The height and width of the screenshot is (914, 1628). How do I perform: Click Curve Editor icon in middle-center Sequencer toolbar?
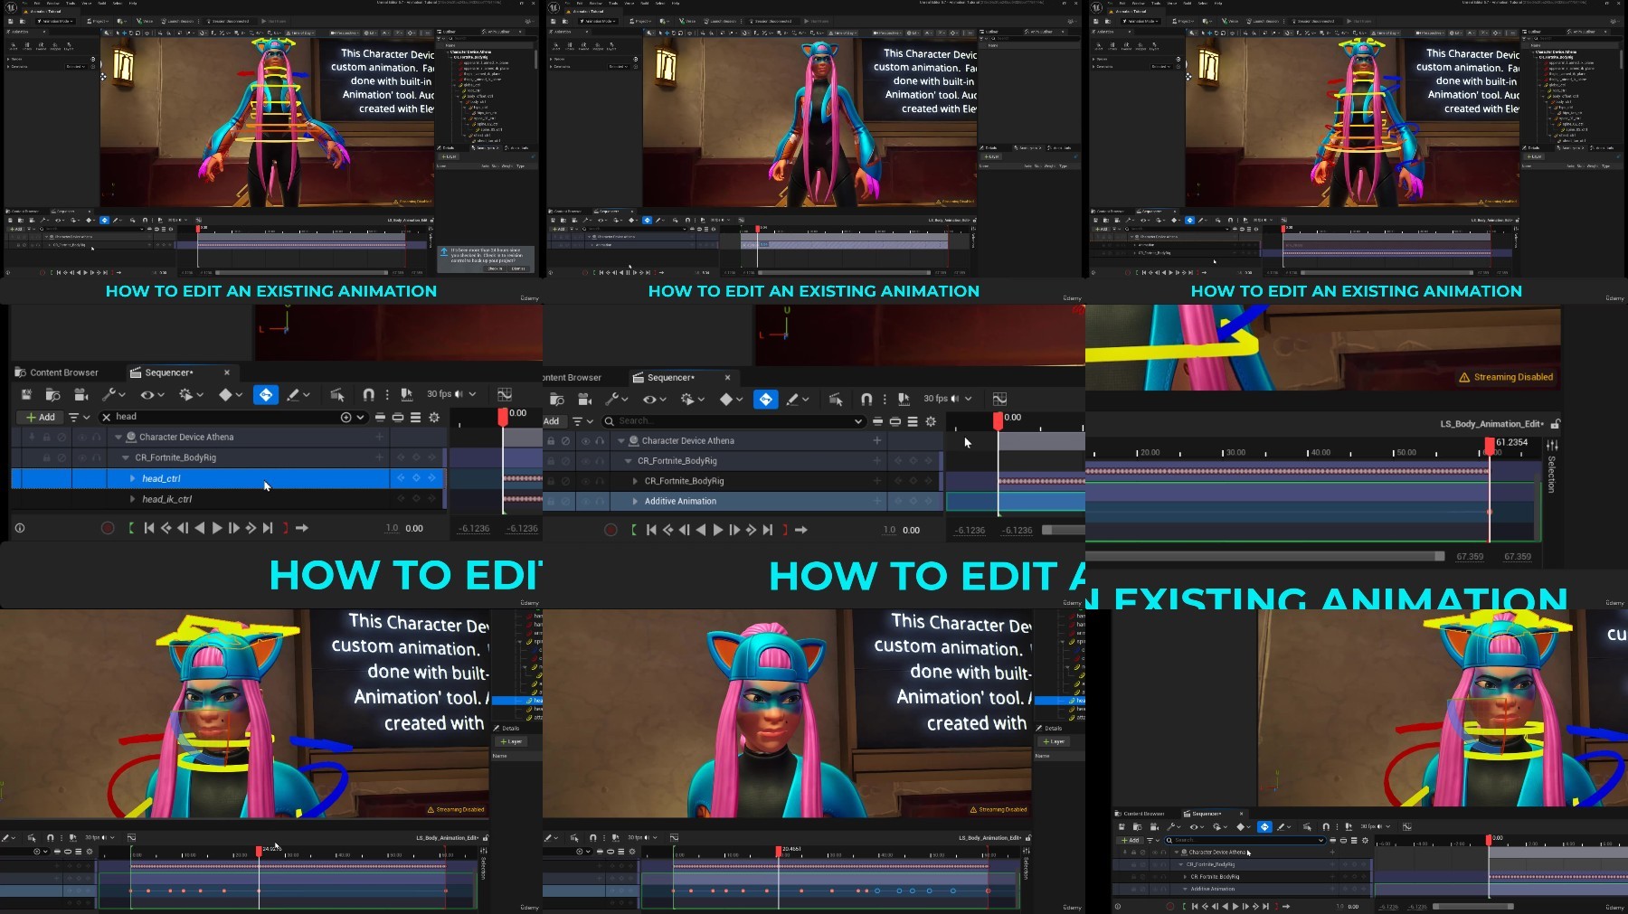tap(999, 399)
